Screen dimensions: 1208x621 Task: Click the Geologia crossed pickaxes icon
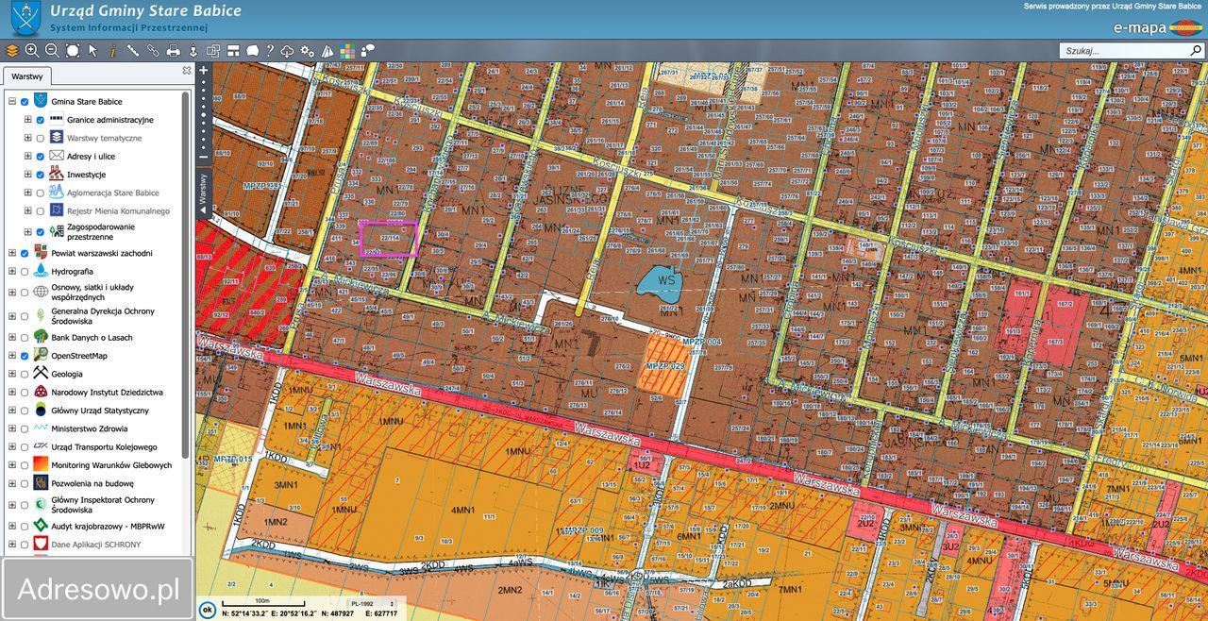[42, 374]
